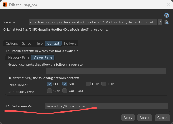173x124 pixels.
Task: Click the empty operator name field
Action: [x=106, y=71]
